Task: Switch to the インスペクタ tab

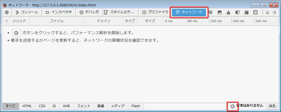Action: [59, 12]
